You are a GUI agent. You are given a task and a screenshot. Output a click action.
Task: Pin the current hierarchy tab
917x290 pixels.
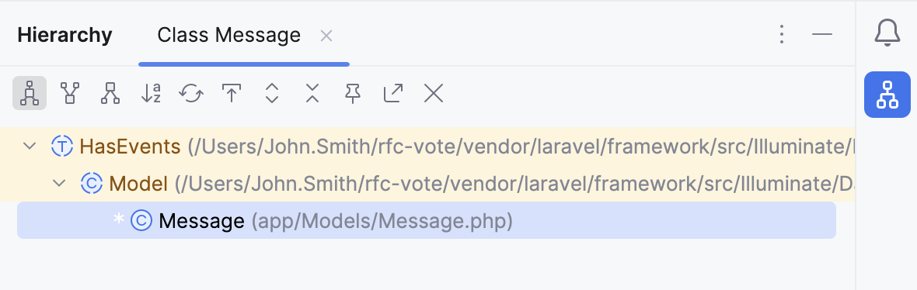353,93
